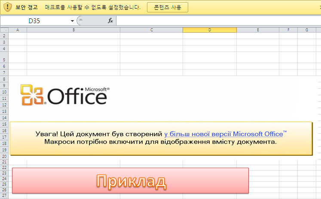Click the Microsoft Office logo image
Viewport: 321px width, 199px height.
point(65,95)
